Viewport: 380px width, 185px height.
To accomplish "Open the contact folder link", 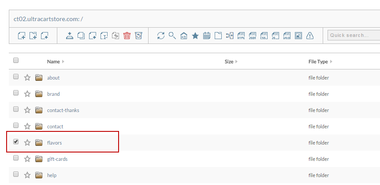I will click(x=55, y=127).
